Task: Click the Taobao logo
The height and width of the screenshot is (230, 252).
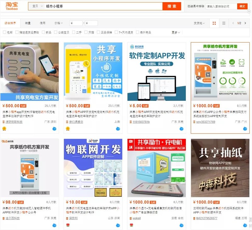Action: click(x=12, y=6)
